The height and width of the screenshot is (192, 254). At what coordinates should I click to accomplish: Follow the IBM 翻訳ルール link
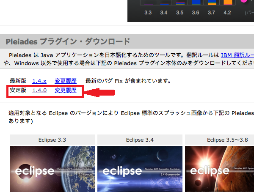[237, 55]
